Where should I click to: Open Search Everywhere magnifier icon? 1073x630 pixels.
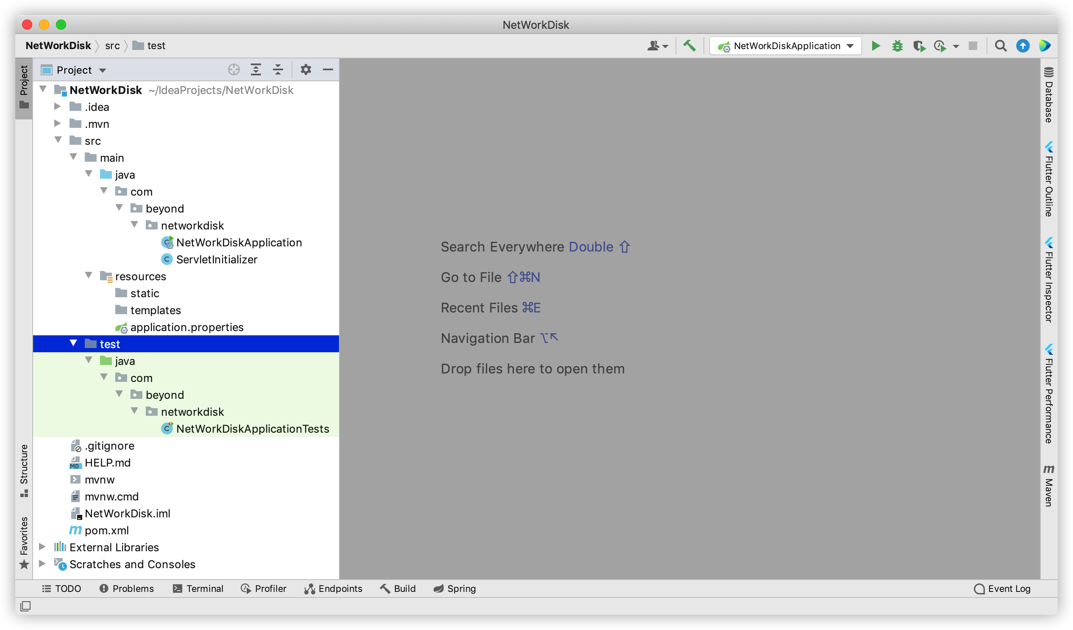pos(1001,46)
